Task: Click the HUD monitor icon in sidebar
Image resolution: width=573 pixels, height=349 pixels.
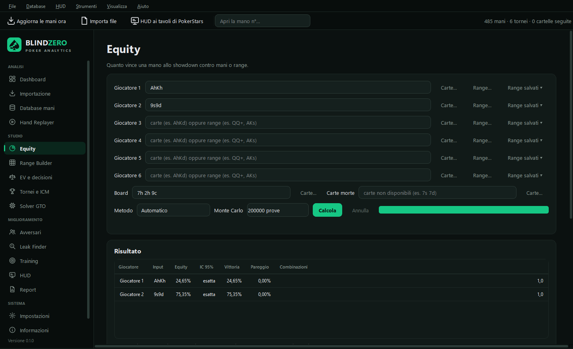Action: click(x=12, y=275)
